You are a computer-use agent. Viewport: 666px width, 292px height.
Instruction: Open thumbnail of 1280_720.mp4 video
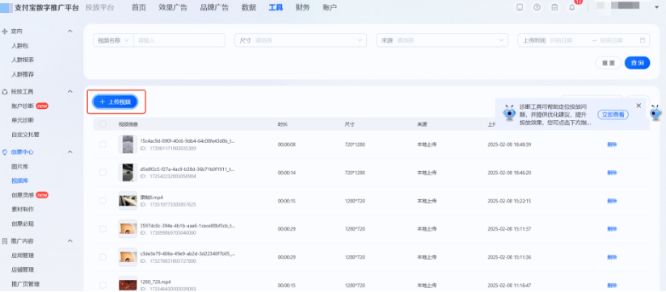pyautogui.click(x=128, y=284)
